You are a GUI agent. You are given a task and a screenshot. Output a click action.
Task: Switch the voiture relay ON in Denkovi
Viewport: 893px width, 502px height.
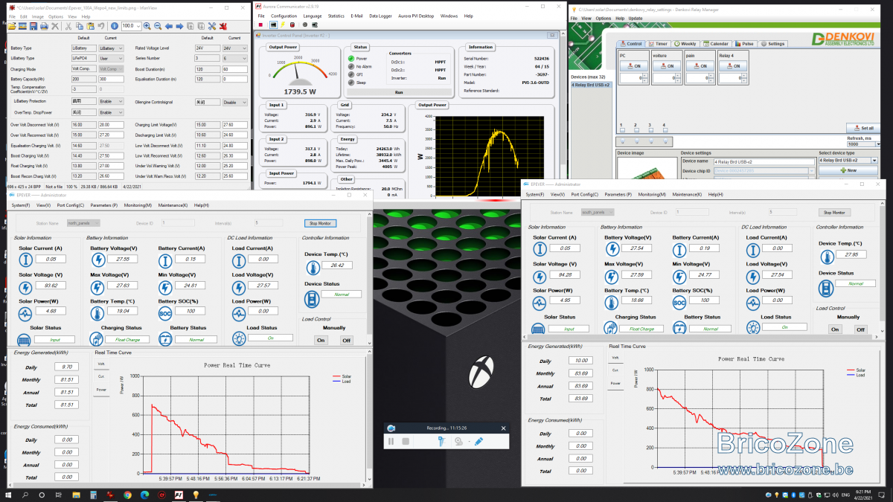[667, 65]
